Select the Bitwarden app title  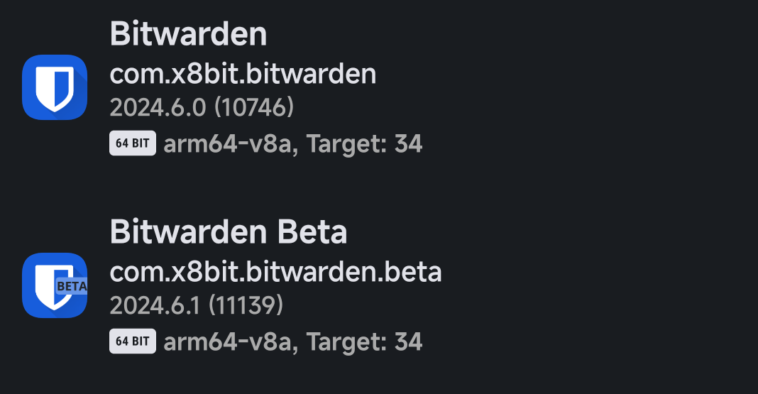[x=188, y=34]
